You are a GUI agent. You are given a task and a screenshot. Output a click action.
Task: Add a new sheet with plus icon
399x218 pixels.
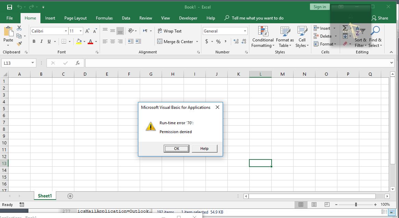(x=70, y=196)
